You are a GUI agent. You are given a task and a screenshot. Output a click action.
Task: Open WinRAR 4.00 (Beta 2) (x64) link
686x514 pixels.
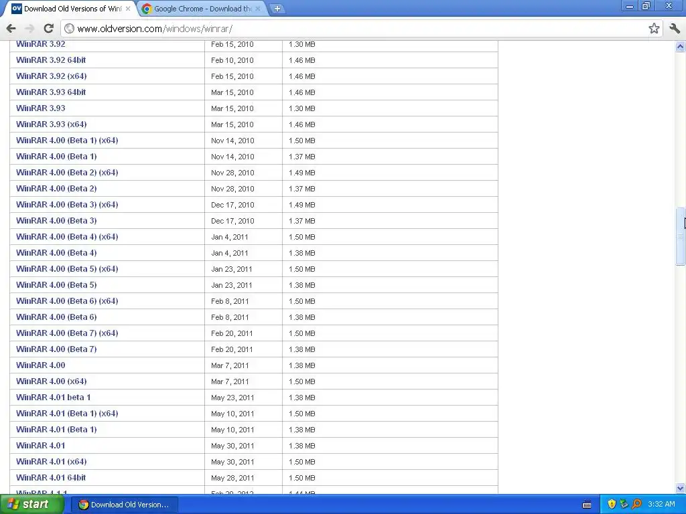(67, 172)
